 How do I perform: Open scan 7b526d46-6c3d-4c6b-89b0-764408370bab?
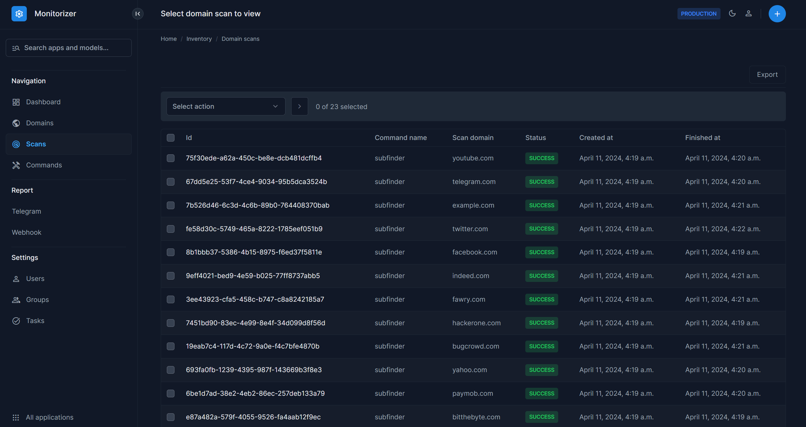tap(258, 205)
